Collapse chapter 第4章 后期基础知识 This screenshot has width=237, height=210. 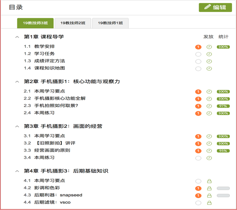pos(17,171)
